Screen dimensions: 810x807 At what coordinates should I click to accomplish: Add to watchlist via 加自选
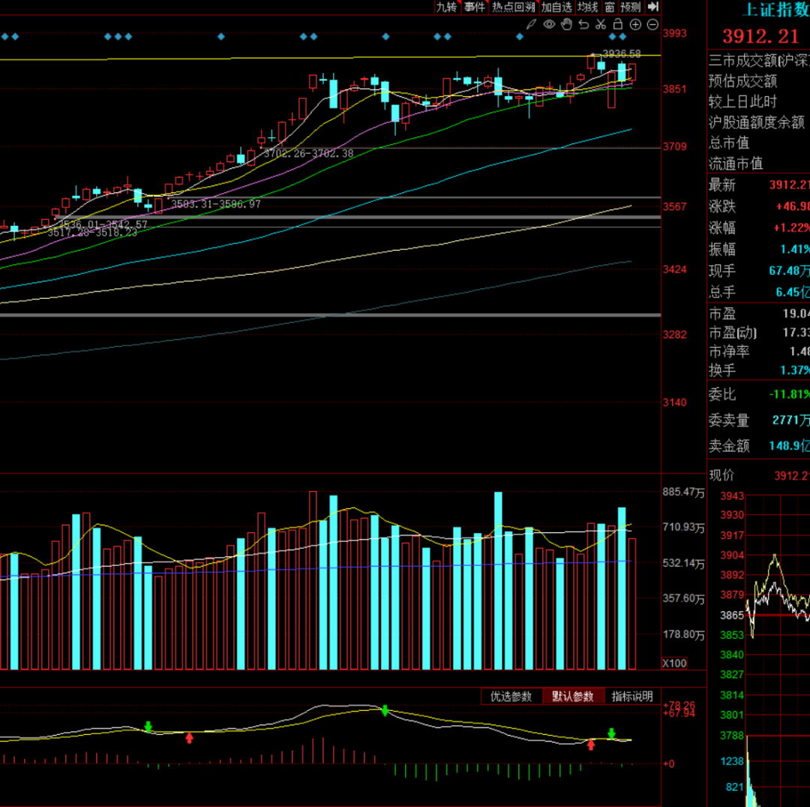(x=556, y=7)
